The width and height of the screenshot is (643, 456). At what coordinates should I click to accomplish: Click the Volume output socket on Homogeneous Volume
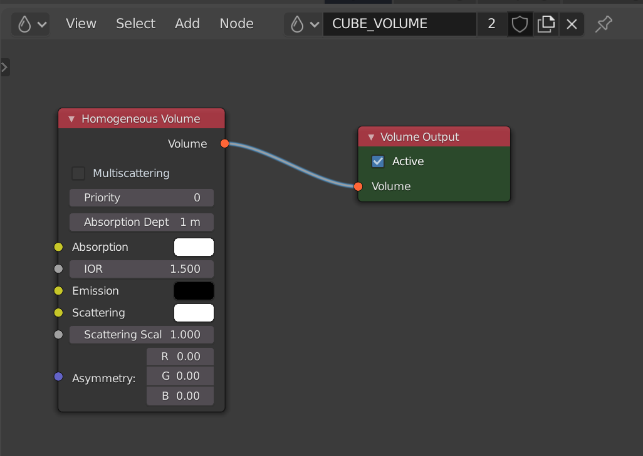click(x=225, y=144)
